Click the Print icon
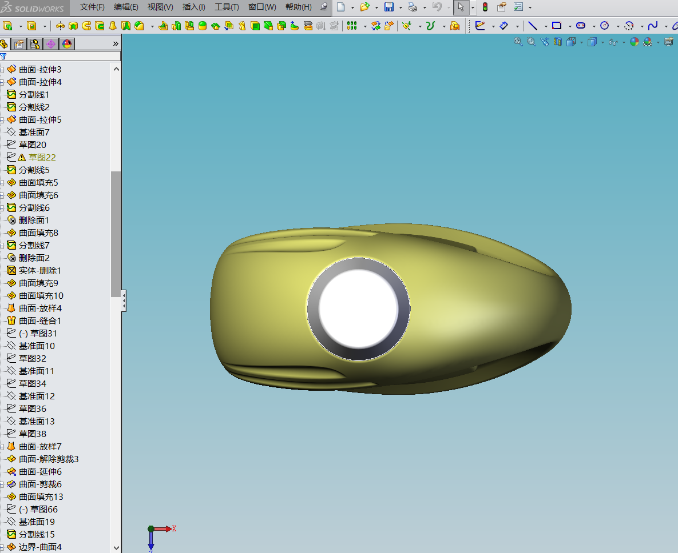Screen dimensions: 678x553 (x=413, y=7)
